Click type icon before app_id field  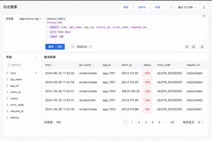coord(7,86)
